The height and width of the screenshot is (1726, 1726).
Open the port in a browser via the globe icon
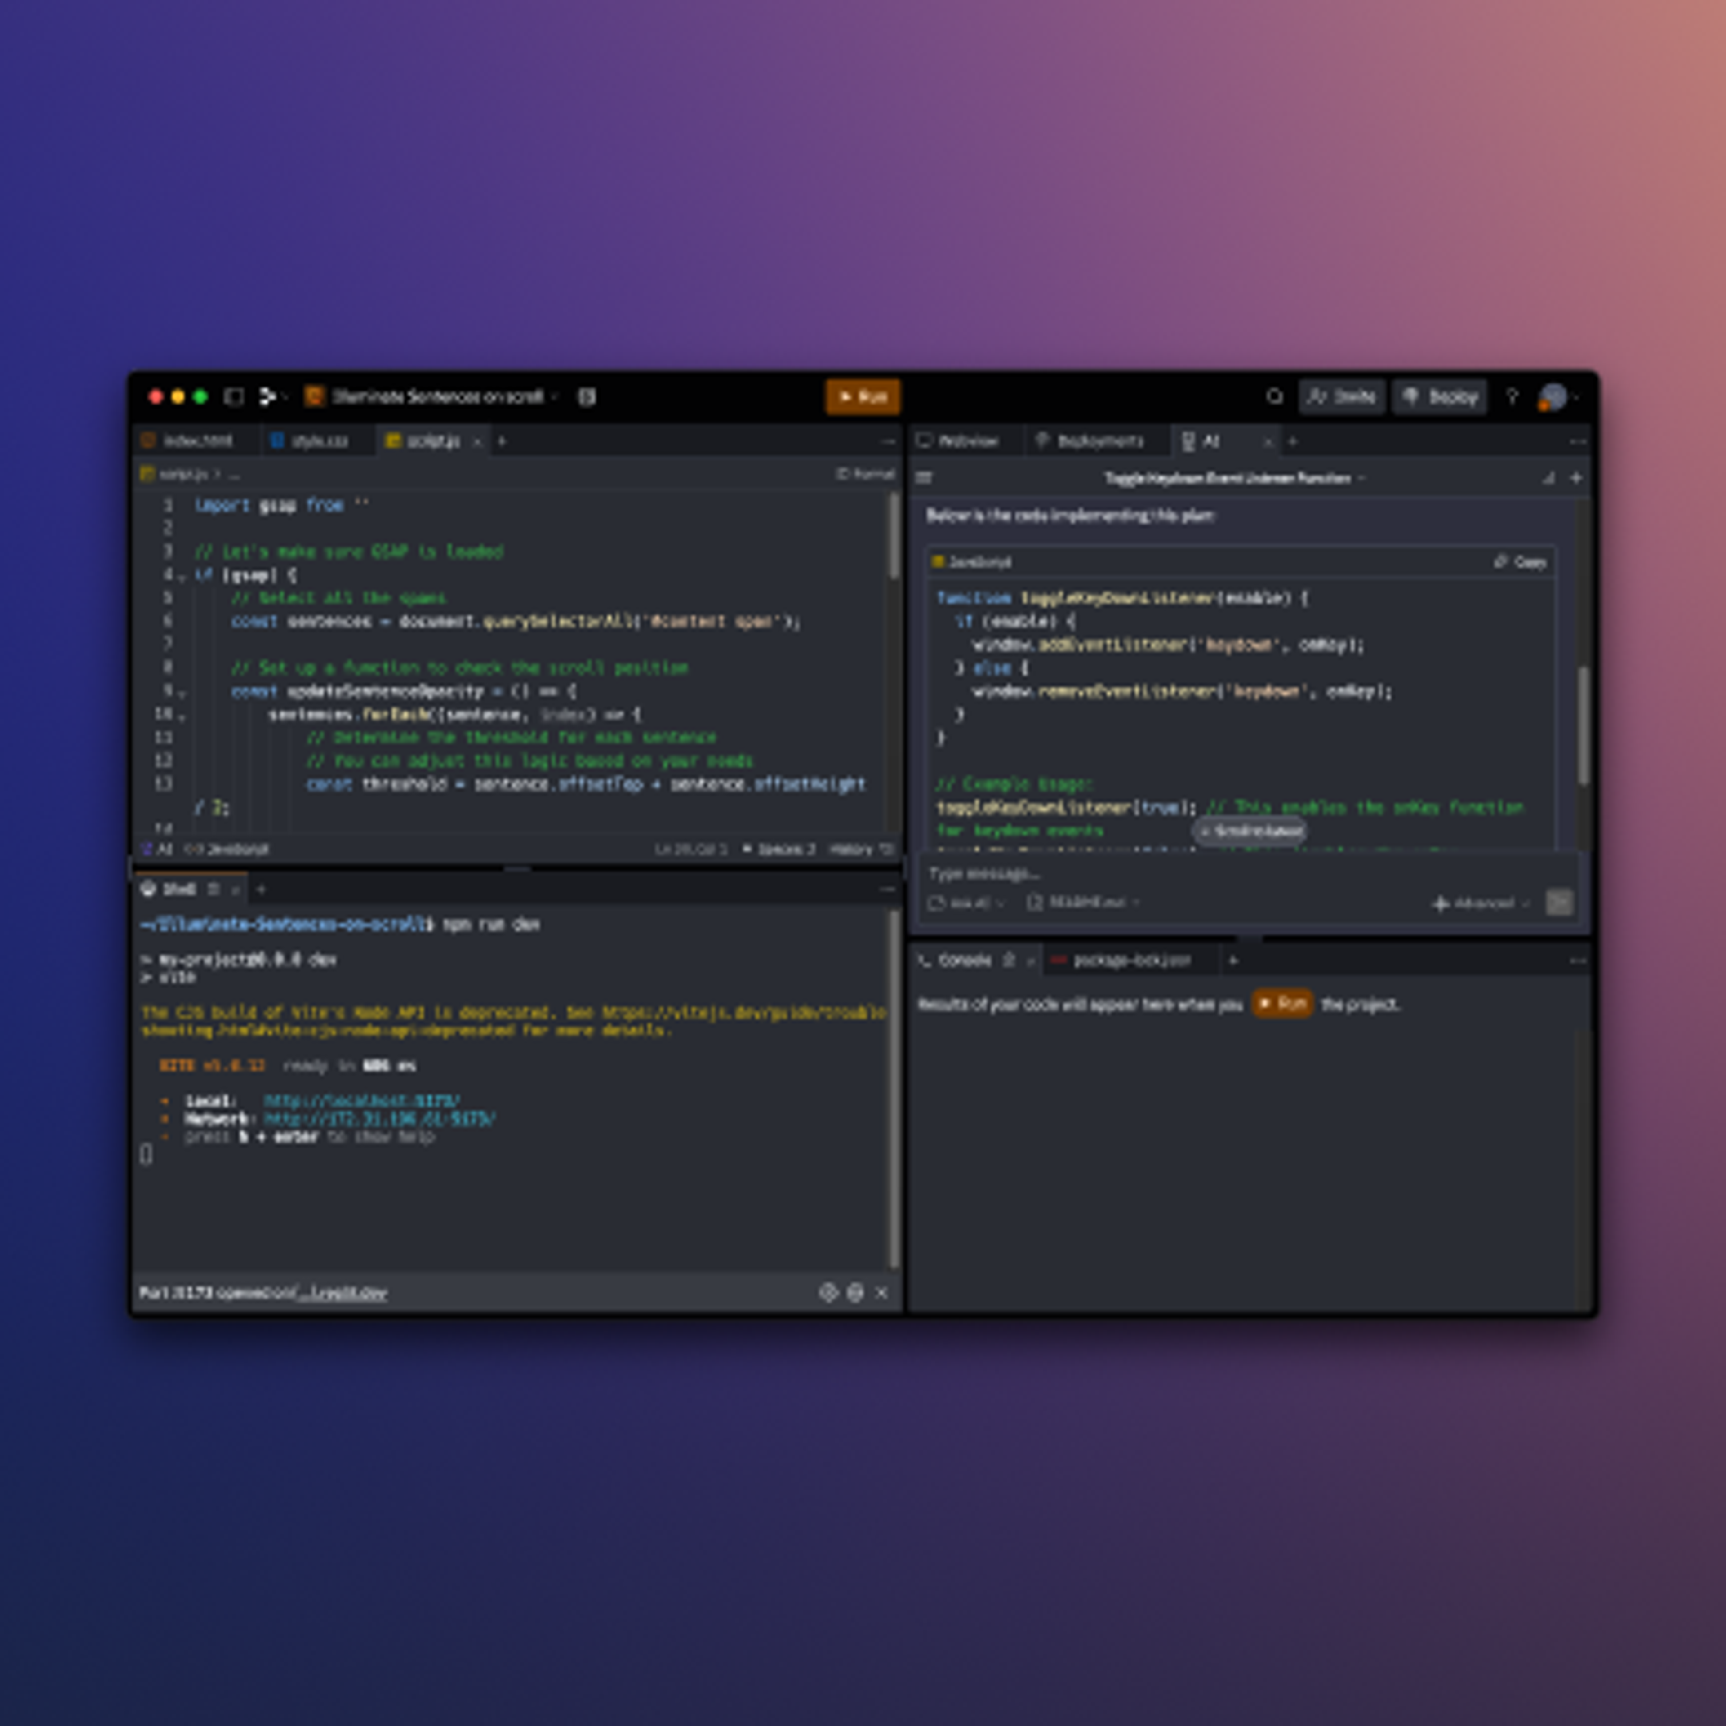[855, 1293]
